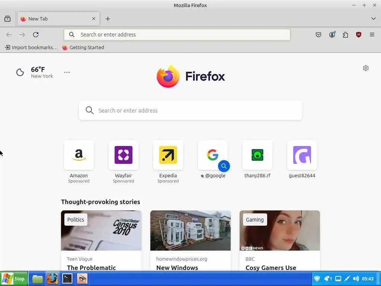
Task: Open Getting Started bookmark
Action: pos(83,47)
